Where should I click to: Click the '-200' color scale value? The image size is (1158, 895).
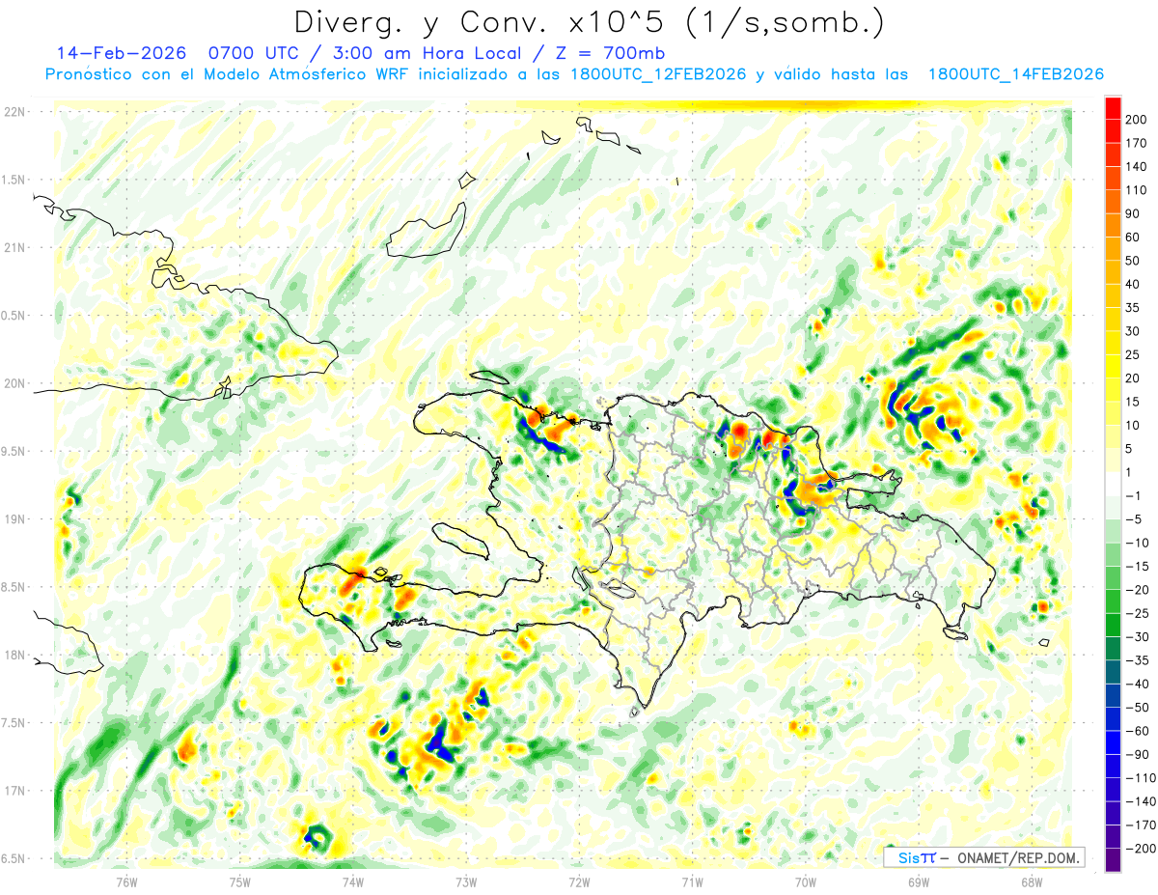coord(1141,849)
